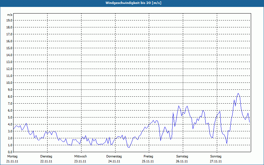Select the 5,0 y-axis label
The image size is (264, 165).
point(10,117)
